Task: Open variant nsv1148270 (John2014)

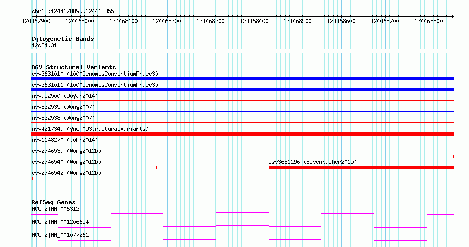Action: (65, 140)
